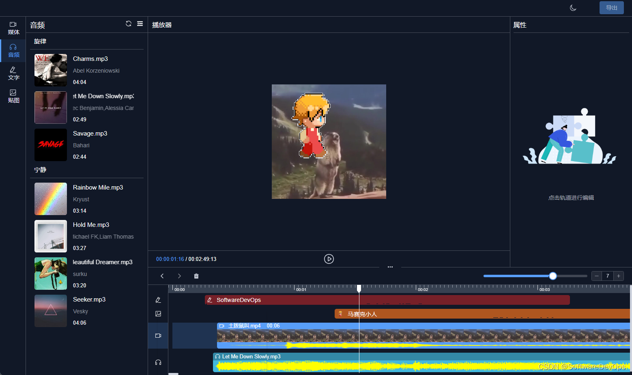Click artist name surku
632x375 pixels.
[80, 274]
